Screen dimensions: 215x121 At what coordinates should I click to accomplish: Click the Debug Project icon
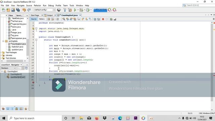pyautogui.click(x=81, y=10)
